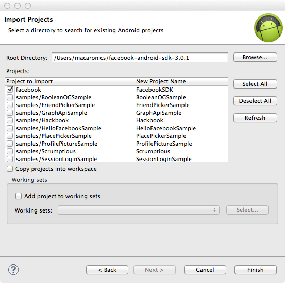
Task: Click Finish to import projects
Action: click(x=256, y=270)
